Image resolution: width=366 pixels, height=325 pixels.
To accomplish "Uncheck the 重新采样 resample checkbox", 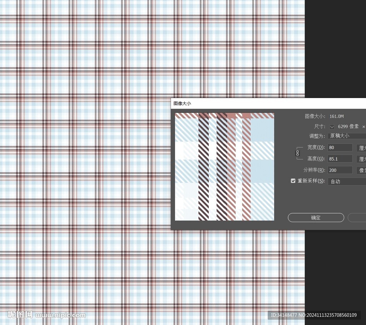I will coord(293,181).
